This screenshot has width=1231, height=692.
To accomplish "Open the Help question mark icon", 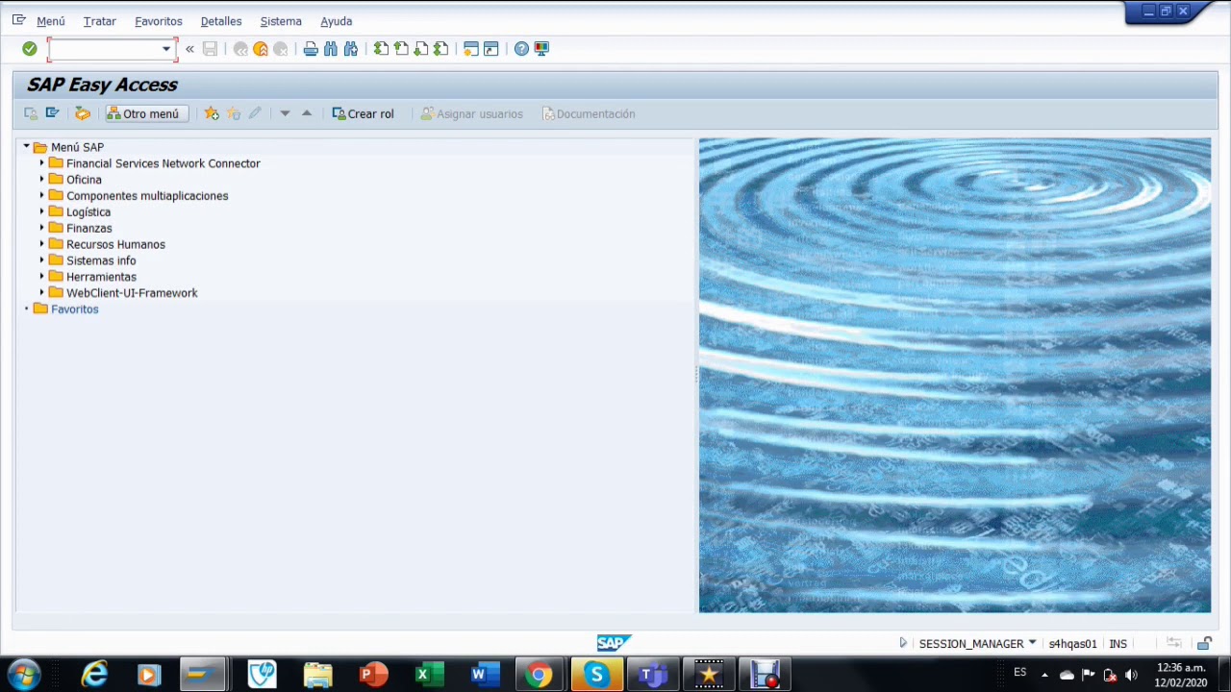I will point(521,49).
